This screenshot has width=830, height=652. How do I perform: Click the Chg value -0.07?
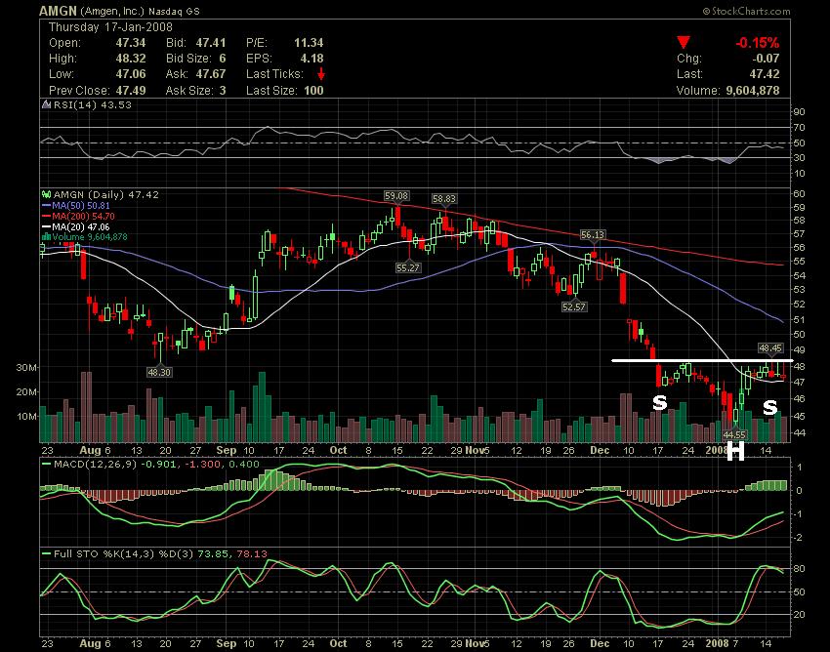point(766,59)
